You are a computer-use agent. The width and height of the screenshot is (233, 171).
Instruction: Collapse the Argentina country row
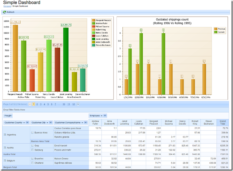(x=5, y=135)
